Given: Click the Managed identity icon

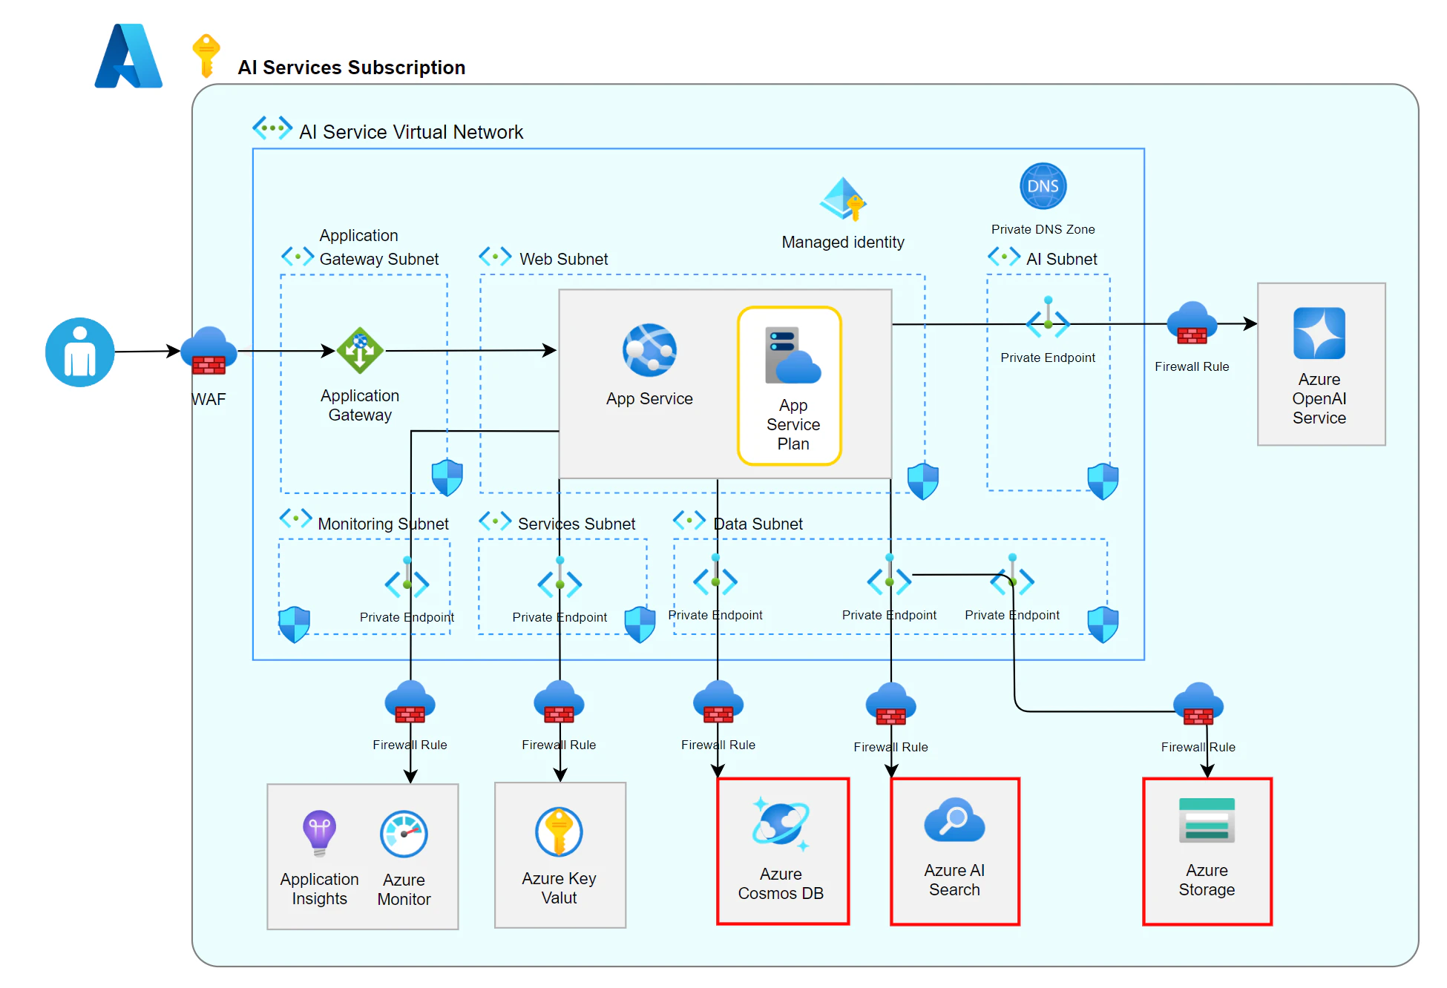Looking at the screenshot, I should tap(843, 199).
